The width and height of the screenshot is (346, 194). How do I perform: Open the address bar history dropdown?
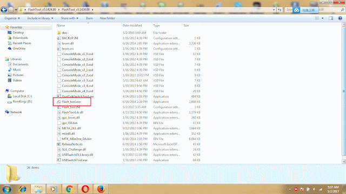click(x=274, y=10)
